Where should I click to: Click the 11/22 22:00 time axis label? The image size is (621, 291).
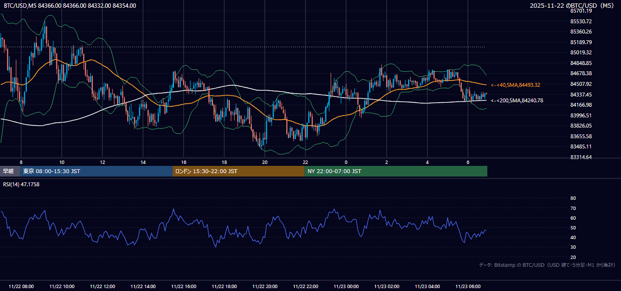click(x=306, y=287)
